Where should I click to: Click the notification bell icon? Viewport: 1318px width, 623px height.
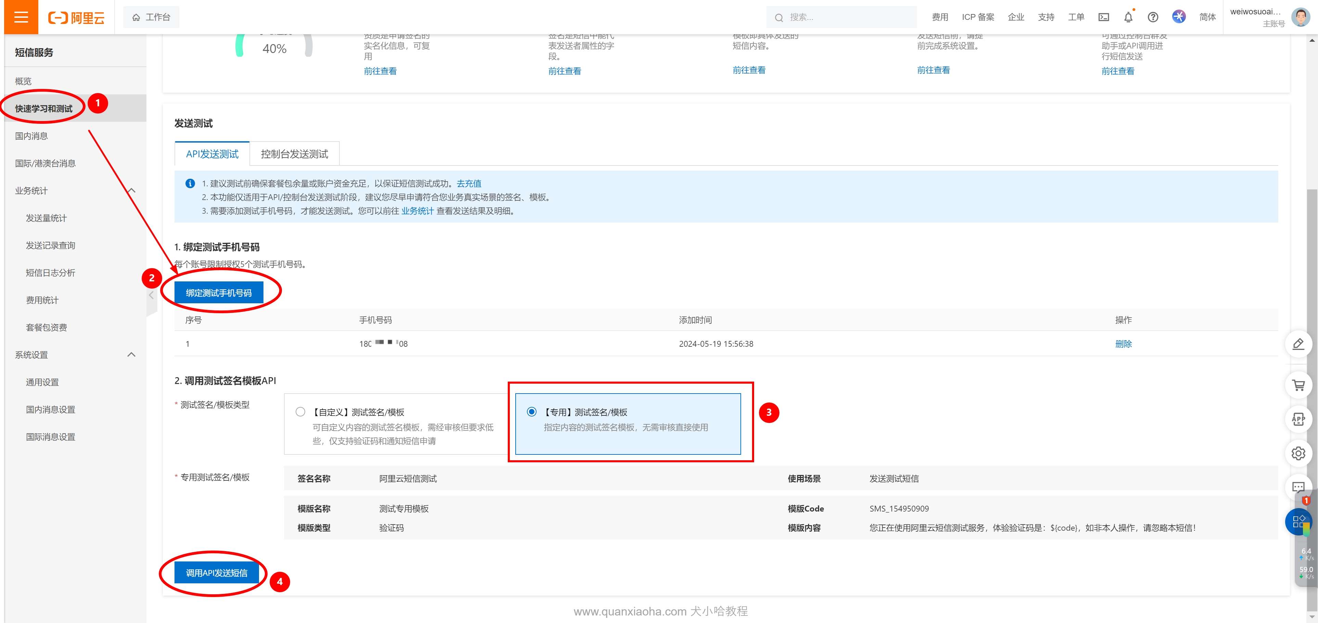click(1128, 17)
